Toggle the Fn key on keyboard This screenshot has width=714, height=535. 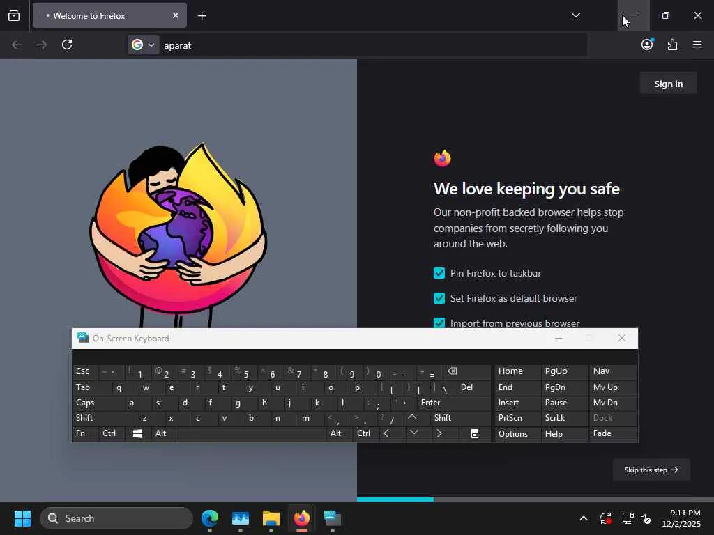pos(85,433)
